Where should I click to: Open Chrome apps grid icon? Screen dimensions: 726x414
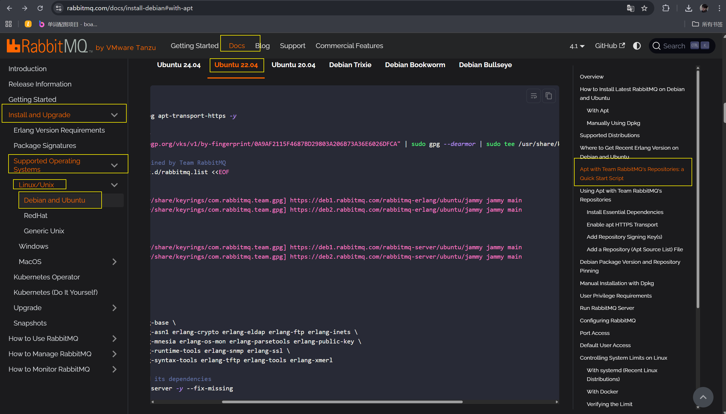tap(9, 24)
